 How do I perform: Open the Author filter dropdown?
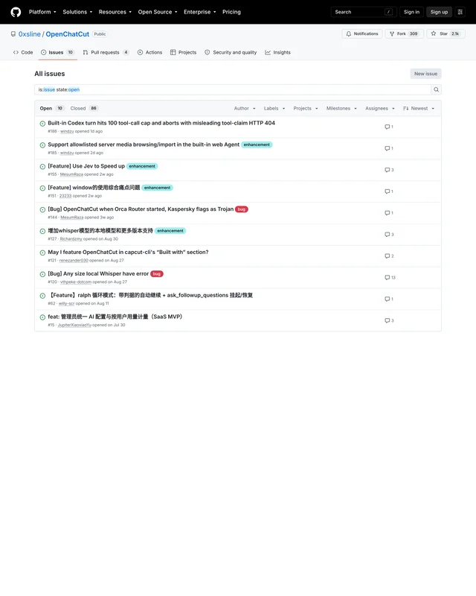(x=245, y=109)
